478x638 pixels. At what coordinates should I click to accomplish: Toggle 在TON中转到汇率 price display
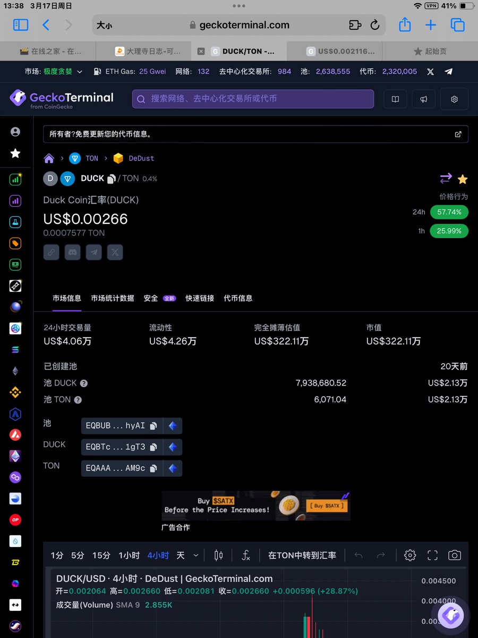pos(302,556)
